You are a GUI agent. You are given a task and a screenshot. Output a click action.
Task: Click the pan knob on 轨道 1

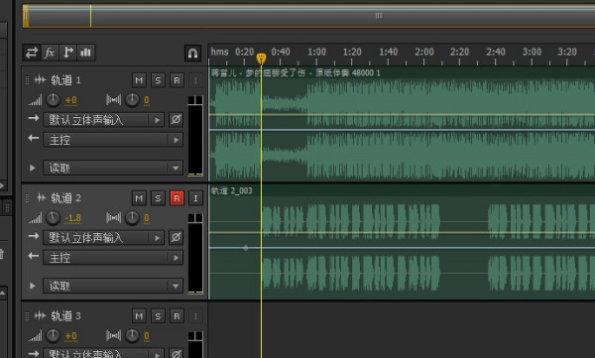pyautogui.click(x=132, y=100)
